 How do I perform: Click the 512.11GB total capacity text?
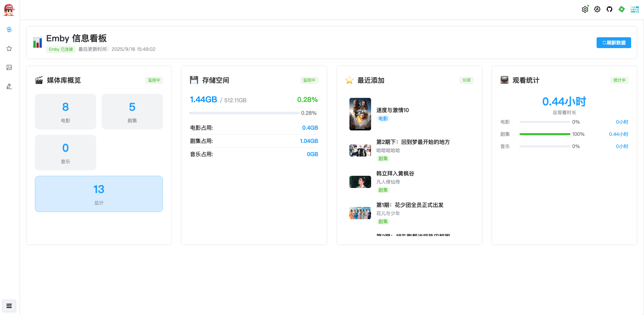235,100
